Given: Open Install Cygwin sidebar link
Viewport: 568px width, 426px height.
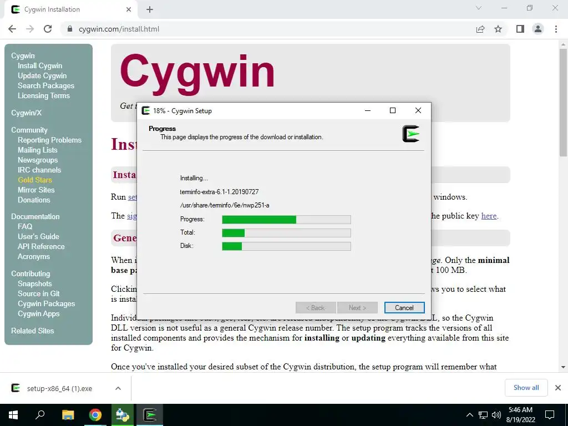Looking at the screenshot, I should click(40, 65).
